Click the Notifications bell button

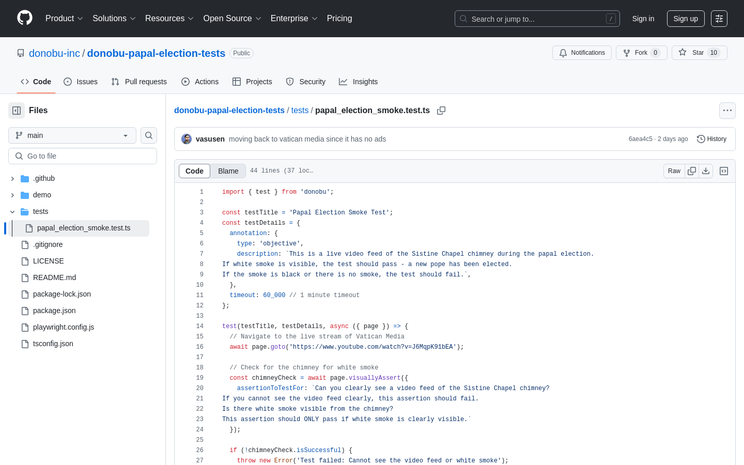[x=582, y=53]
